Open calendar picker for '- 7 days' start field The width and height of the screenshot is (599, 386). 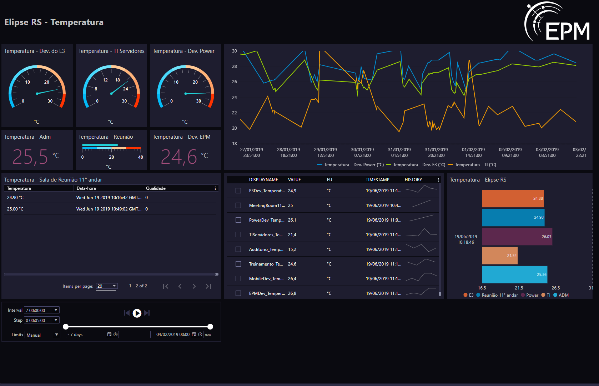click(110, 335)
